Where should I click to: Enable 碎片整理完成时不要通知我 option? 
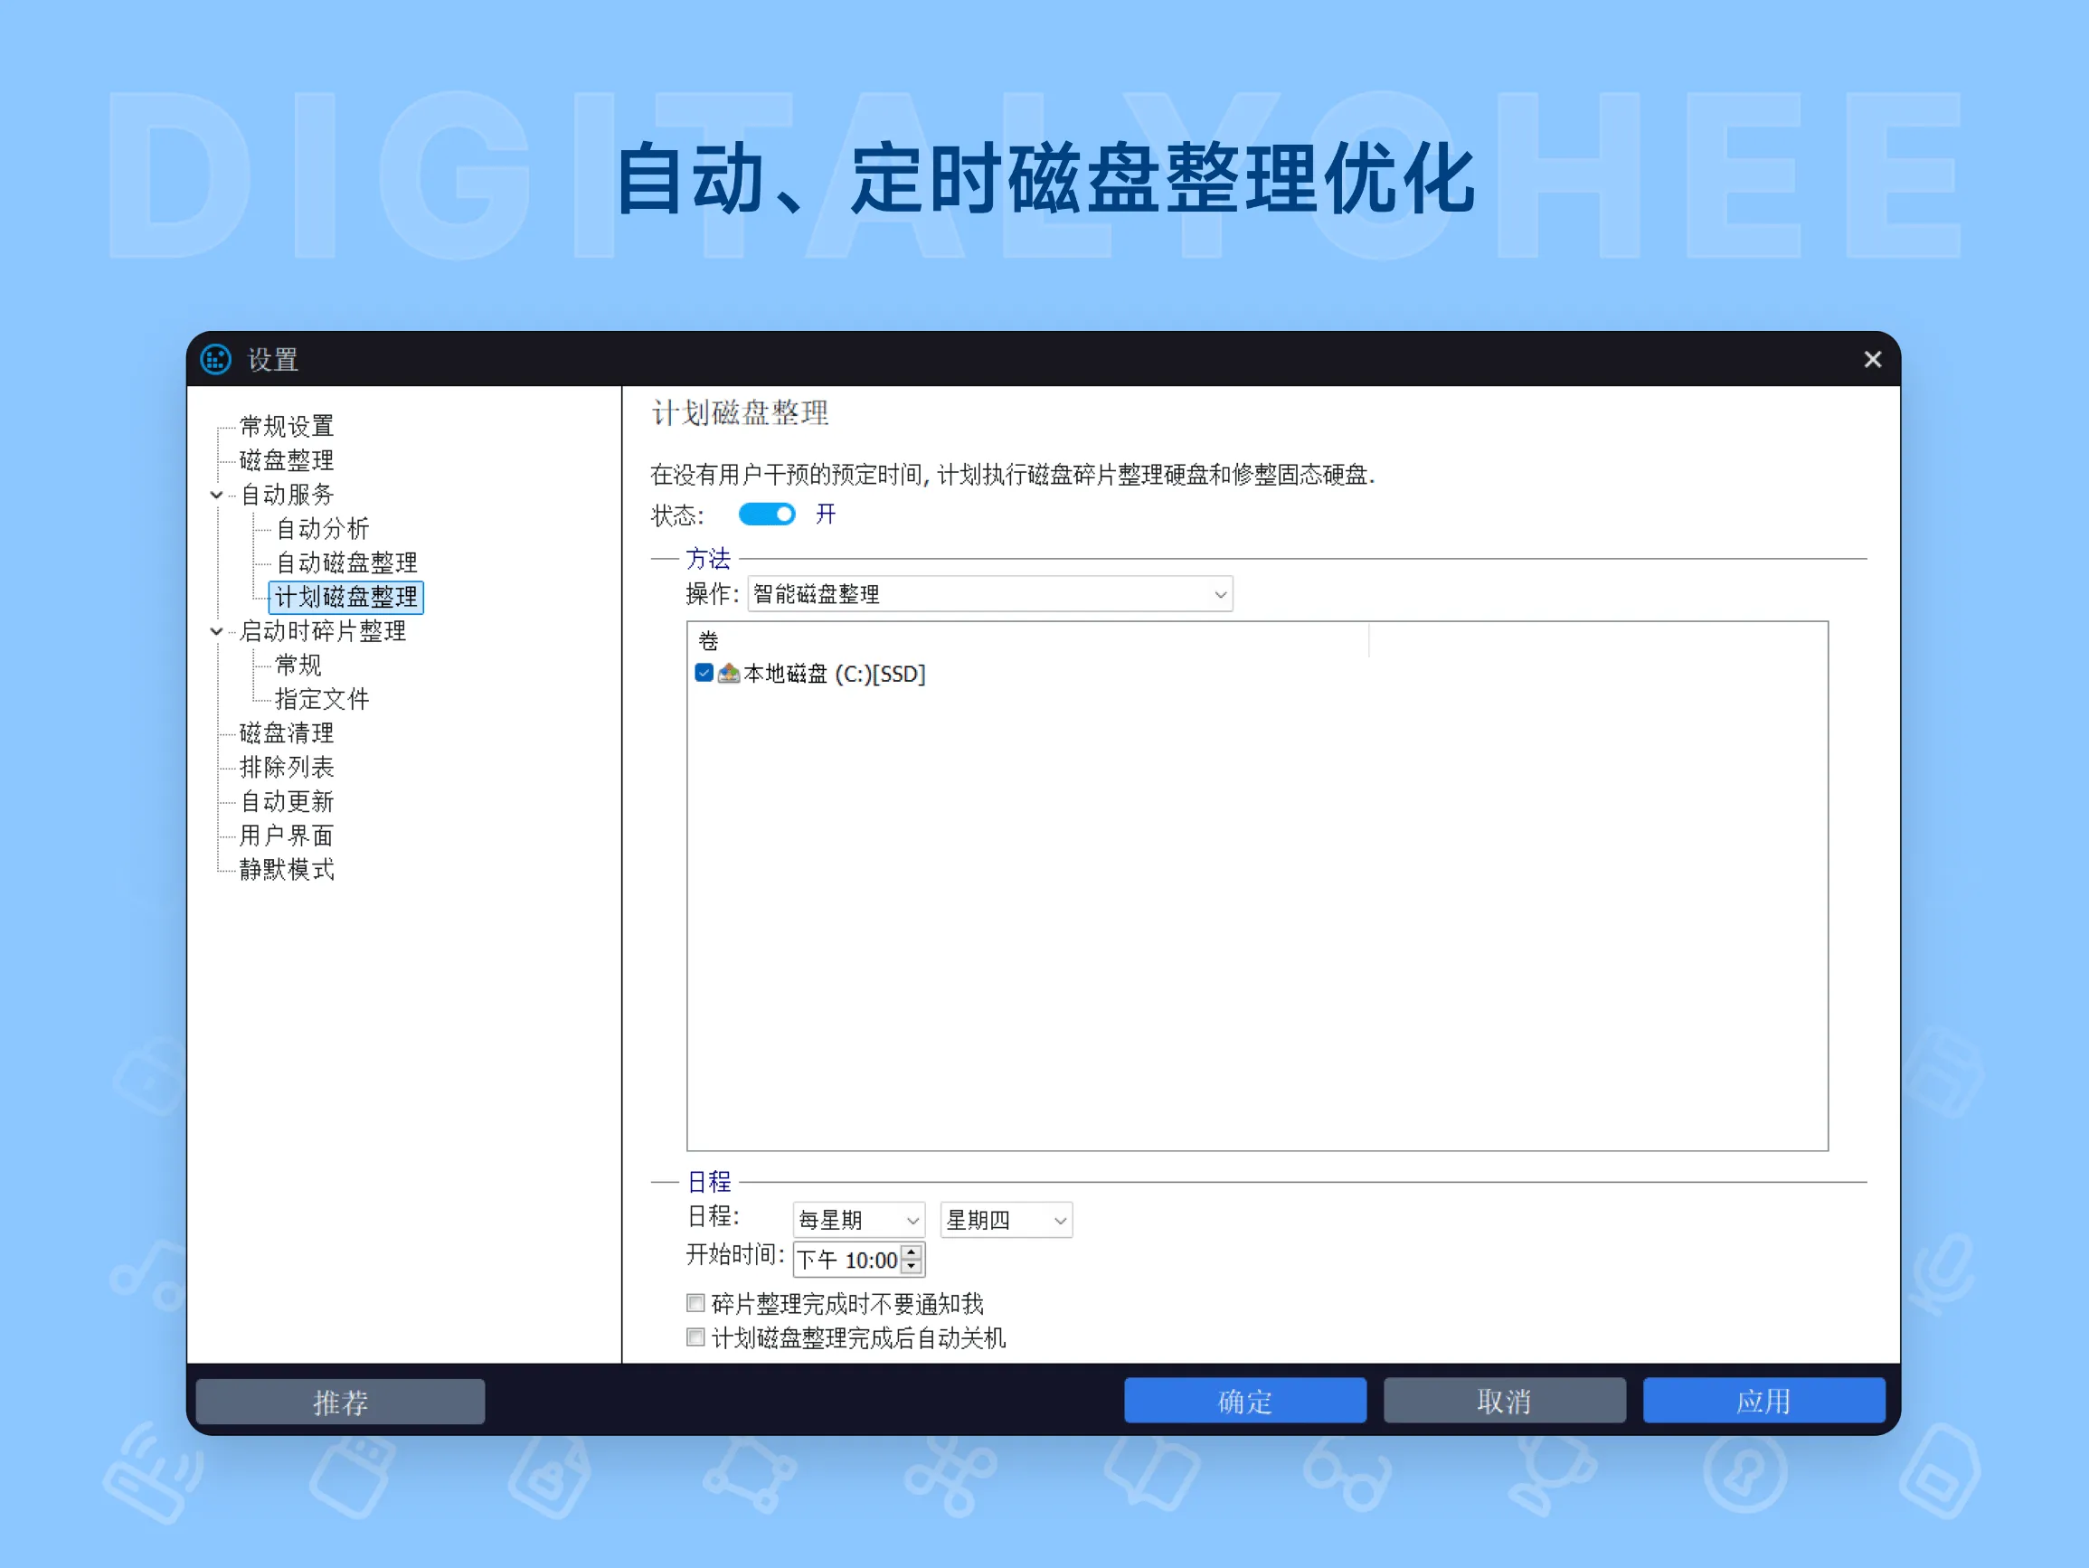695,1302
